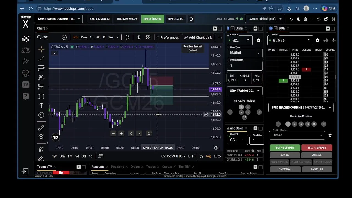Toggle log scale on chart
352x198 pixels.
coord(208,156)
